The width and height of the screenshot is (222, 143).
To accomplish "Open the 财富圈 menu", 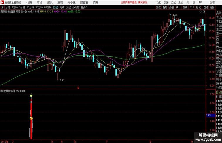I will click(x=84, y=2).
